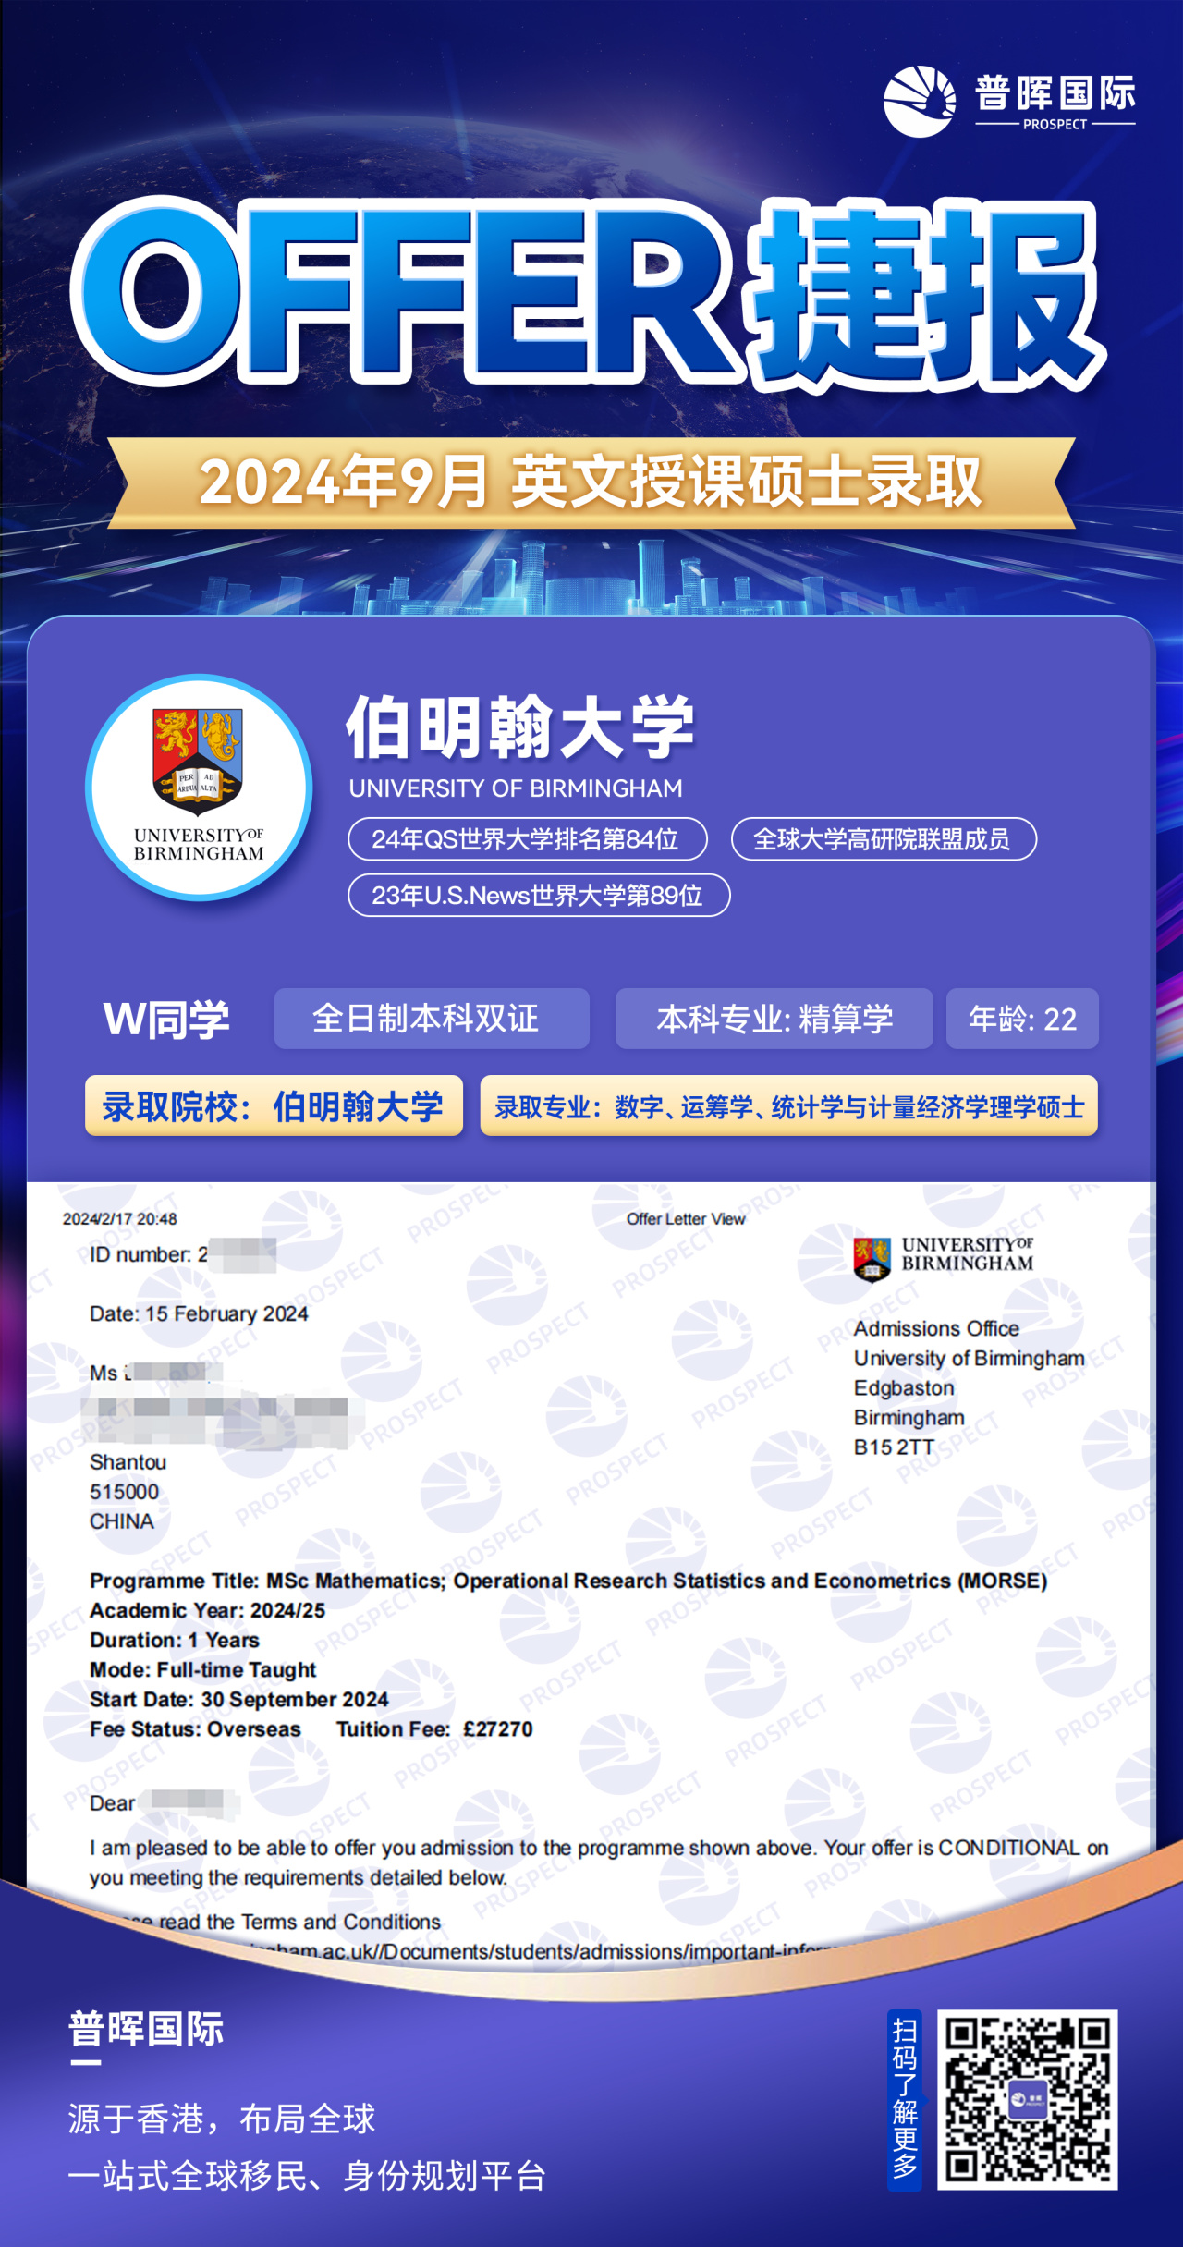Image resolution: width=1183 pixels, height=2247 pixels.
Task: Click the Offer Letter View title
Action: pos(686,1219)
